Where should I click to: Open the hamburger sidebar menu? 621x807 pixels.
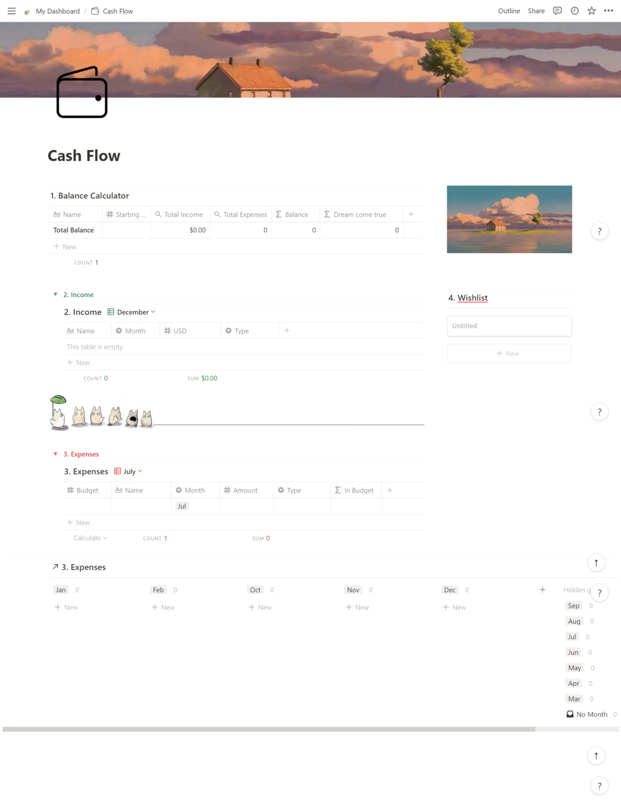click(x=11, y=11)
